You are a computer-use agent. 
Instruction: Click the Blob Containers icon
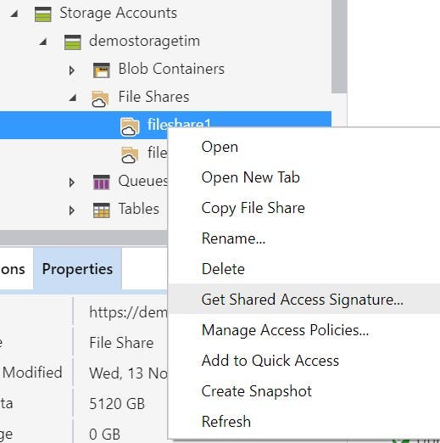point(102,70)
